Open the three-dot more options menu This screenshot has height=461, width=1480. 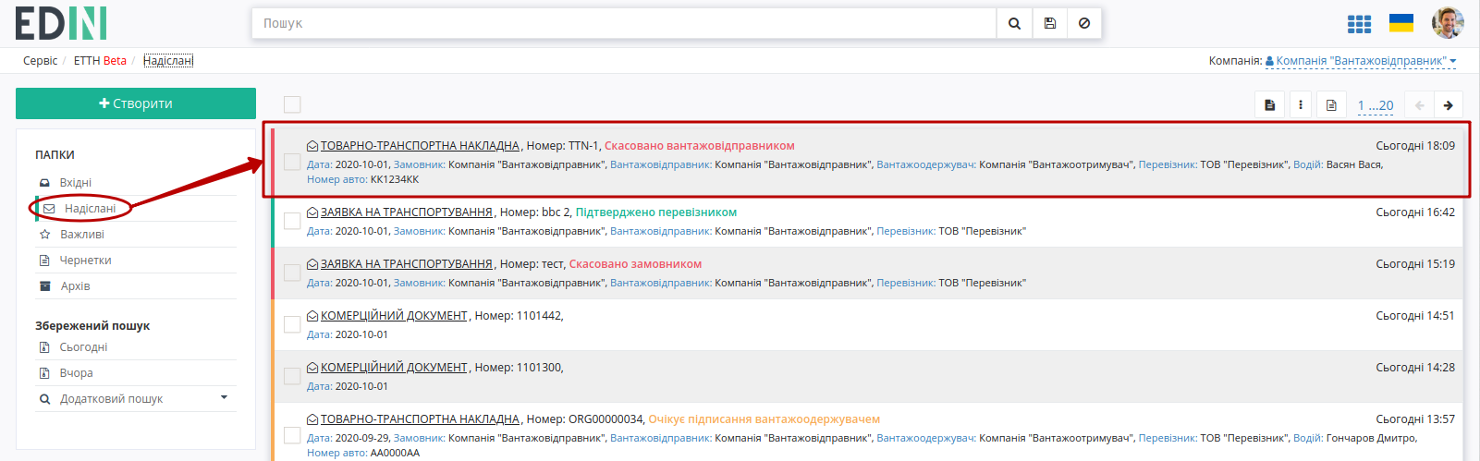[x=1301, y=105]
